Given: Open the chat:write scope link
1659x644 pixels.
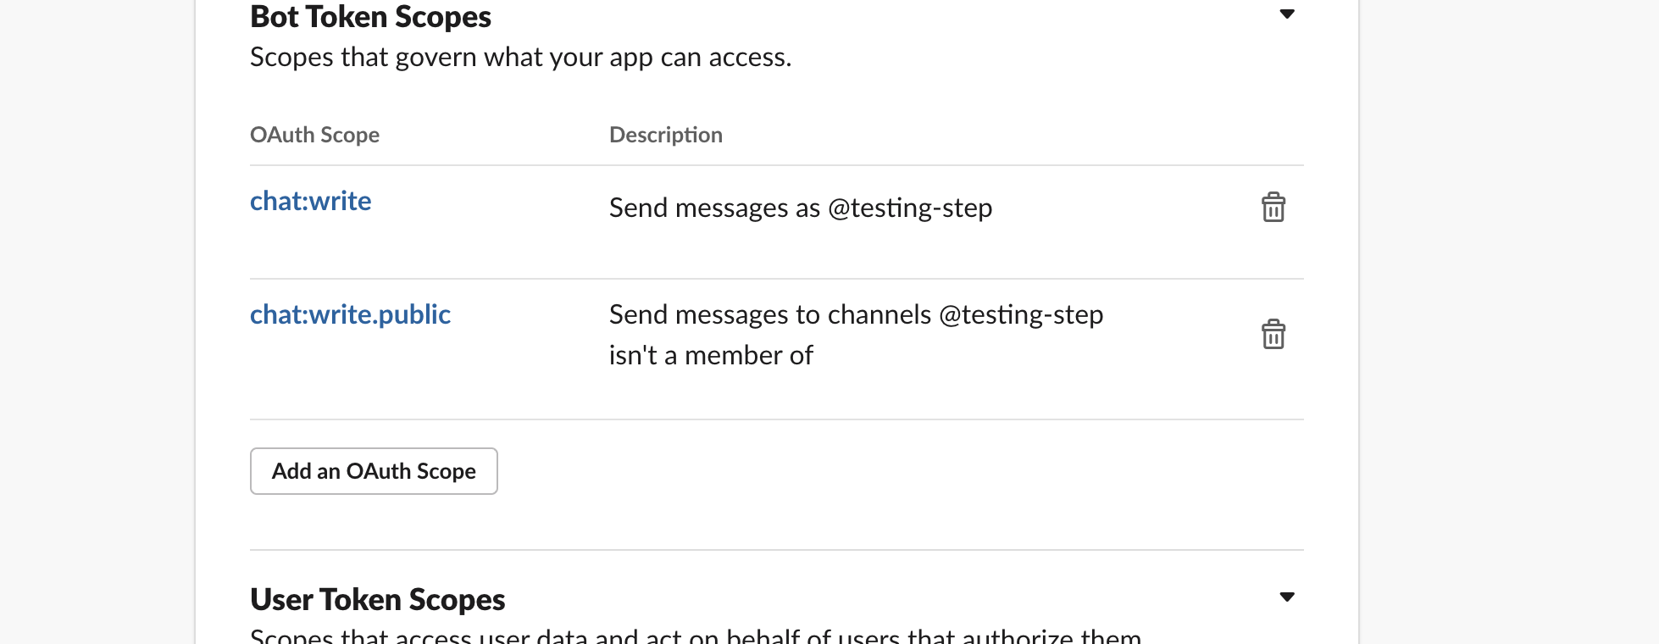Looking at the screenshot, I should (310, 201).
